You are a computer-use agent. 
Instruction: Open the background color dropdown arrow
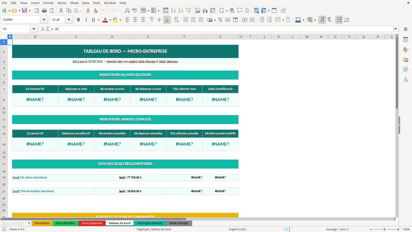point(120,20)
